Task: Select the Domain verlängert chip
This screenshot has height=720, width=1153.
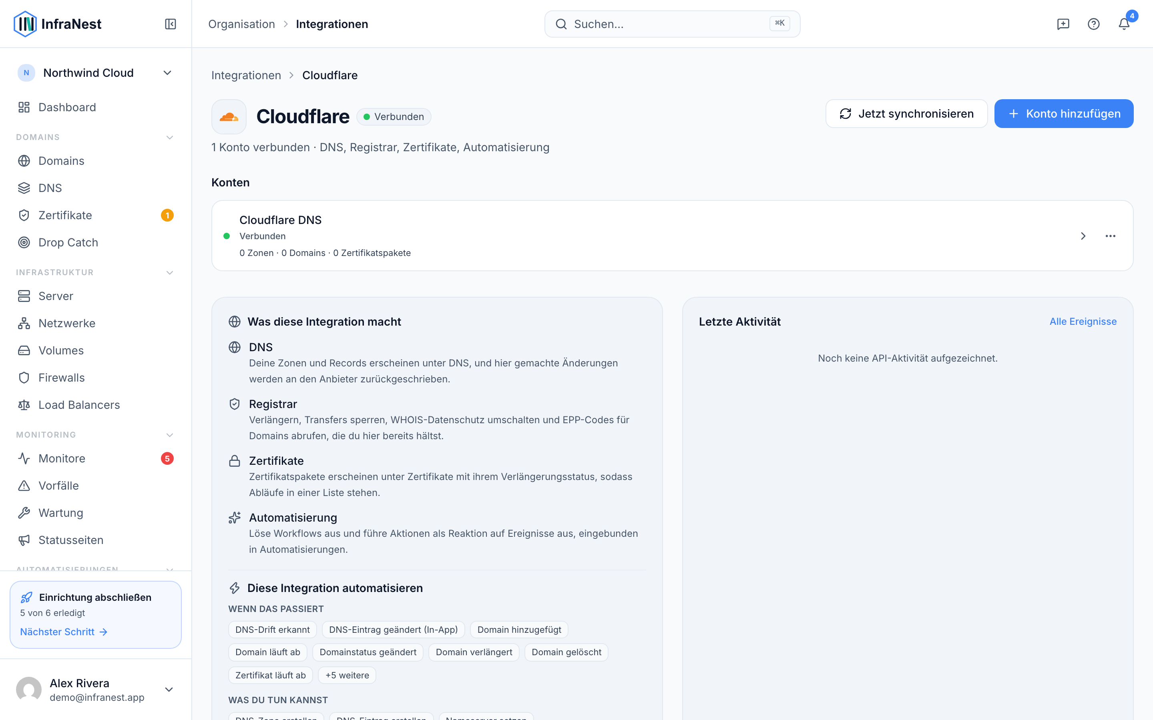Action: 474,652
